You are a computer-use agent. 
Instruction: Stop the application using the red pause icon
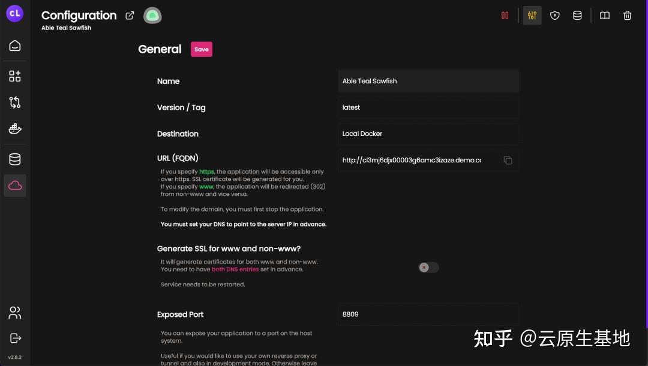(x=505, y=15)
